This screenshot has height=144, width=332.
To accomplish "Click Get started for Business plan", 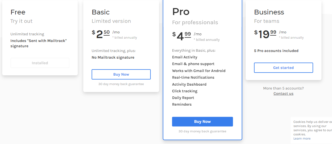I will point(283,68).
